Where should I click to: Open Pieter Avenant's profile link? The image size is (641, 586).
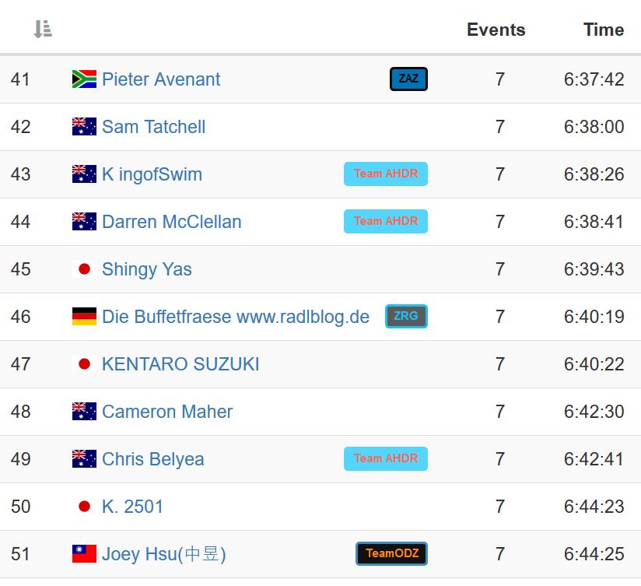(161, 79)
